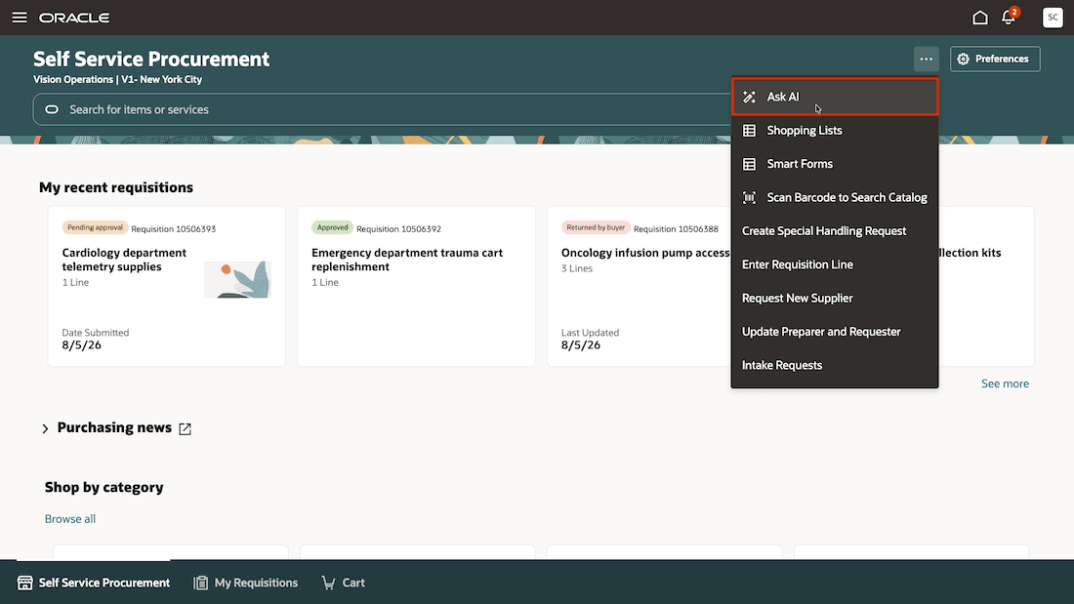Choose Update Preparer and Requester
Screen dimensions: 1074x604
click(x=834, y=332)
